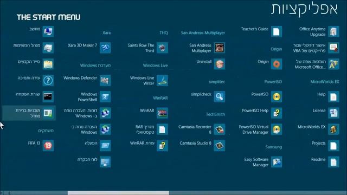Image resolution: width=347 pixels, height=195 pixels.
Task: Click the San Andreas Uninstall icon
Action: coord(219,64)
